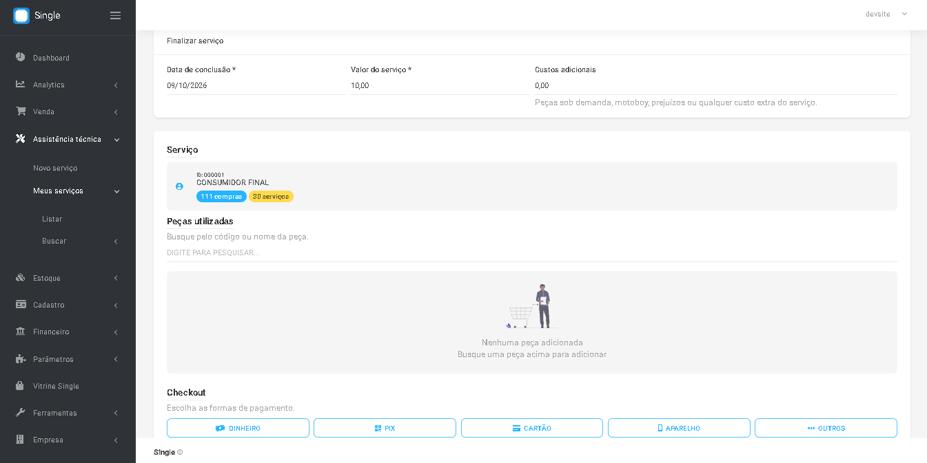Viewport: 927px width, 463px height.
Task: Select Listar under Meus serviços
Action: click(52, 219)
